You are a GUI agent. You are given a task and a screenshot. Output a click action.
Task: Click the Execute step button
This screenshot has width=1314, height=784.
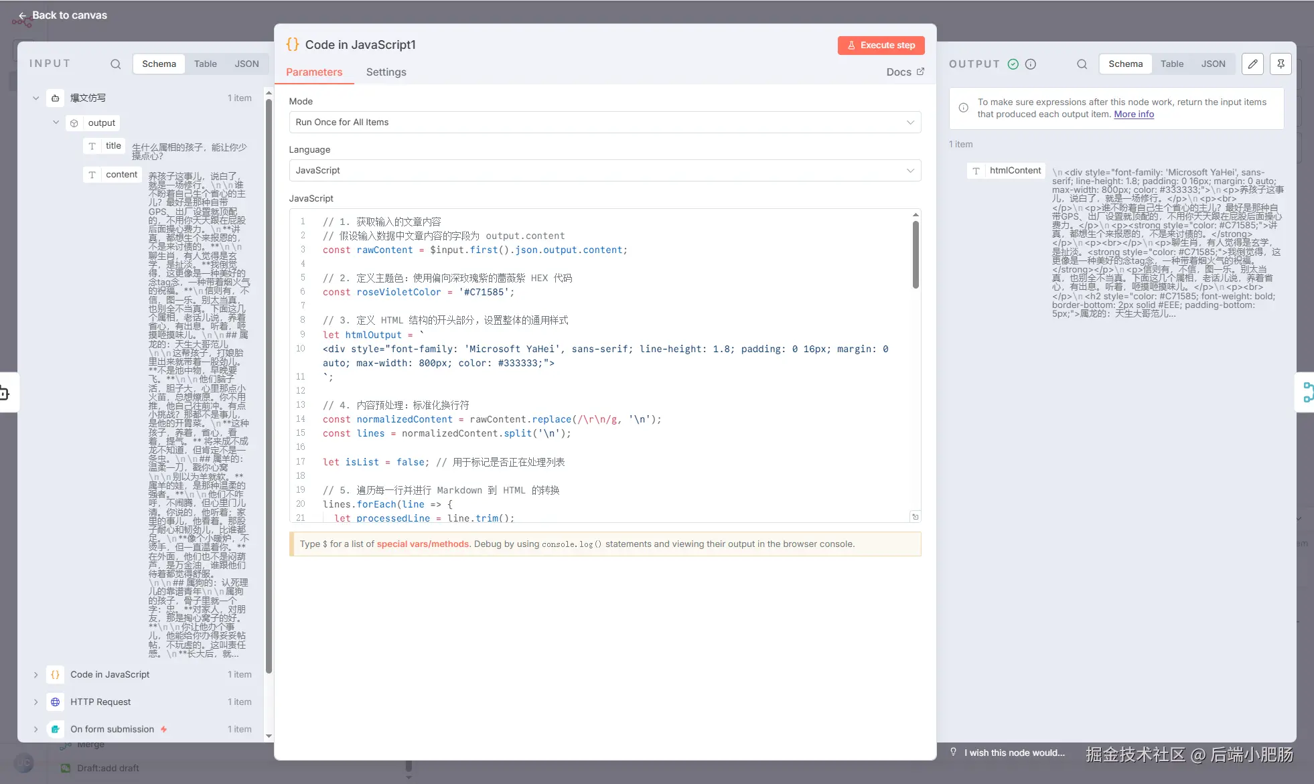tap(881, 45)
